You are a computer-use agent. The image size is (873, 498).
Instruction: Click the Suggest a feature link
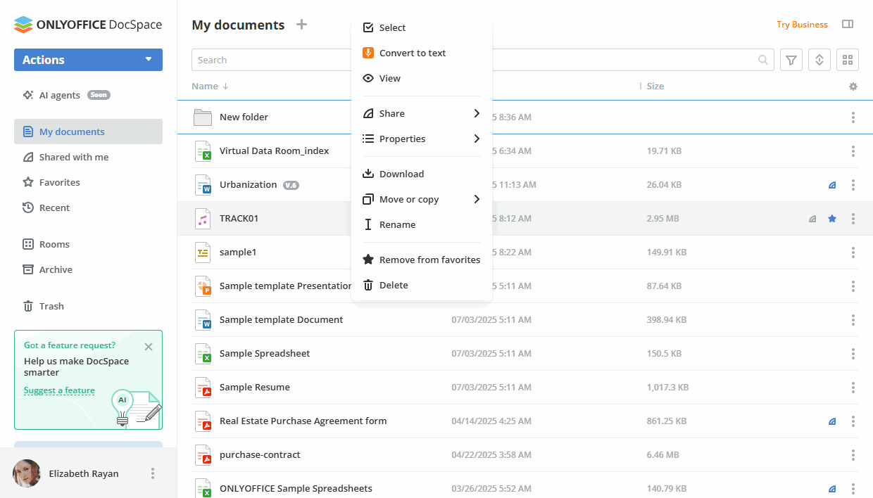point(59,391)
